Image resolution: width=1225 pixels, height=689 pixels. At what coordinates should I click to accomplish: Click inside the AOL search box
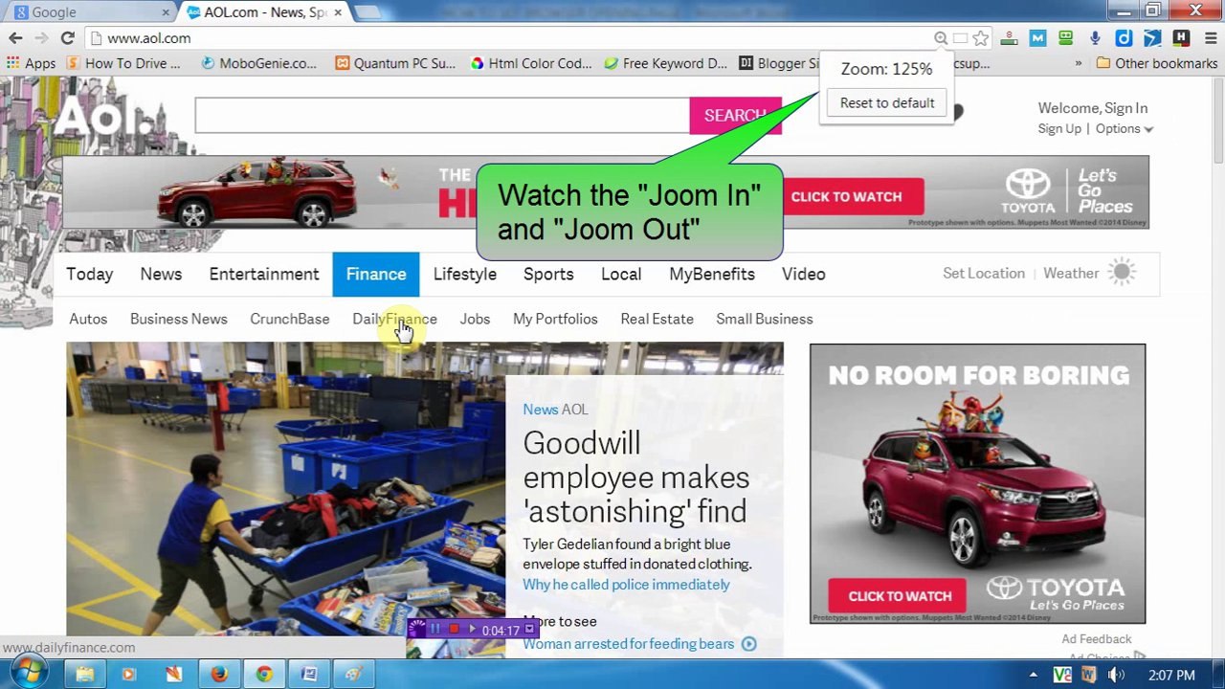[442, 116]
